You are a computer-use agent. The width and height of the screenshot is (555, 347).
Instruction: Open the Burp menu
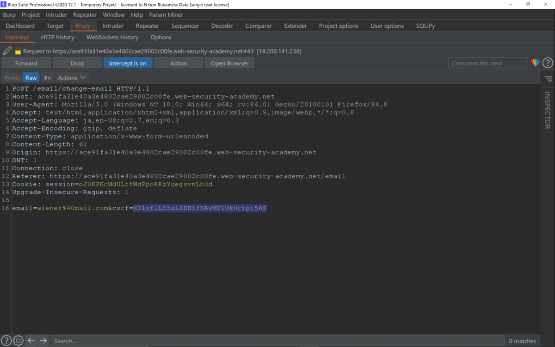click(9, 15)
